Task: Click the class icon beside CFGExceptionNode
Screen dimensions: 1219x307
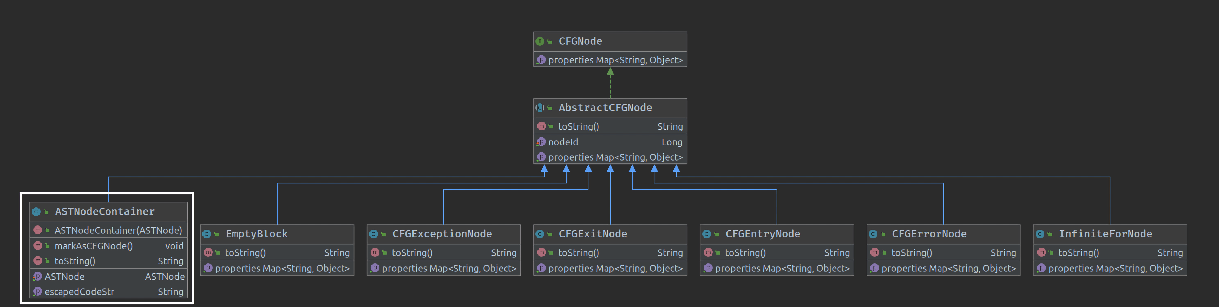Action: 373,234
